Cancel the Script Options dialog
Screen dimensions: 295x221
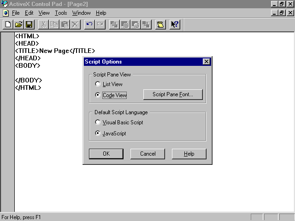(x=147, y=154)
